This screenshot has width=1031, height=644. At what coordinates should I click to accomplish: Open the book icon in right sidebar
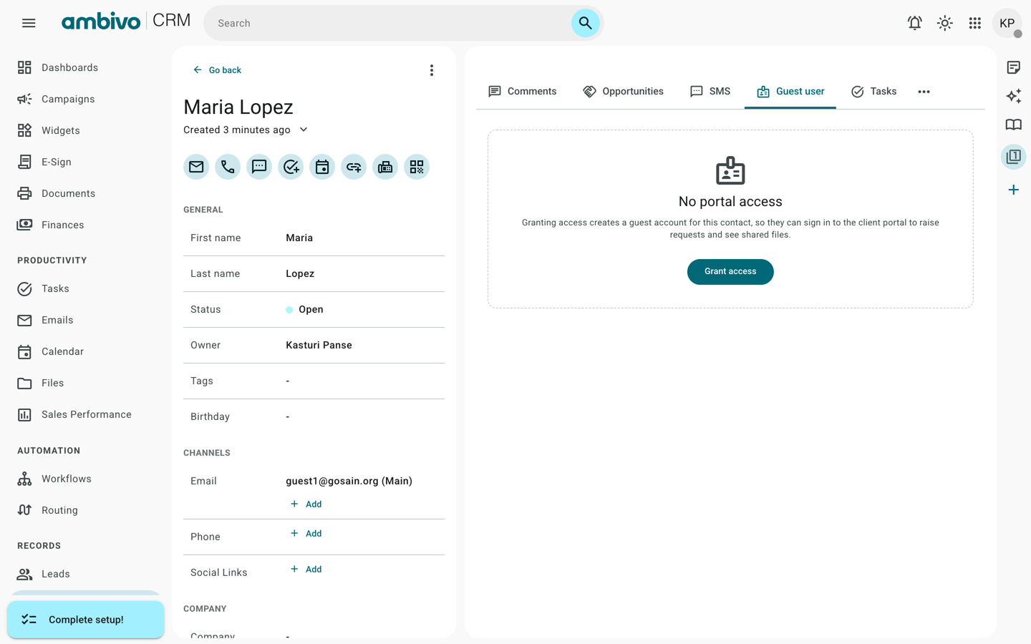click(1014, 125)
